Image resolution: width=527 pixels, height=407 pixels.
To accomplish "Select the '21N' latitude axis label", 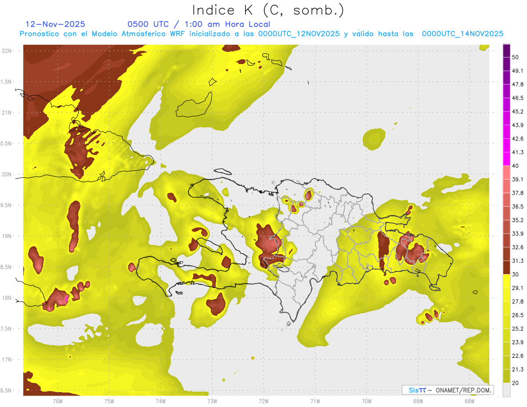I will tap(7, 112).
